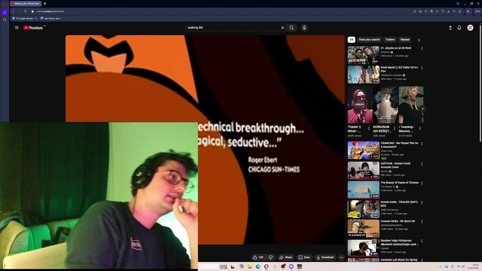Select the 'Related' chip

405,40
